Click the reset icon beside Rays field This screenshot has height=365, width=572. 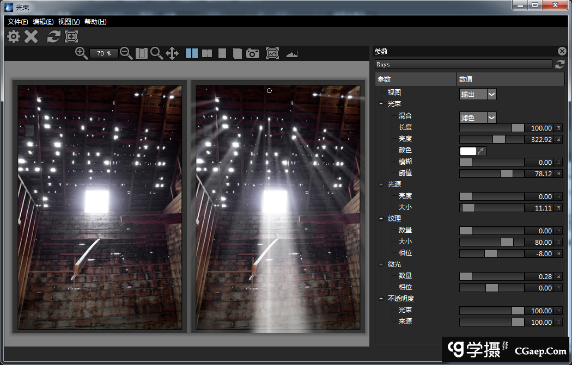559,64
